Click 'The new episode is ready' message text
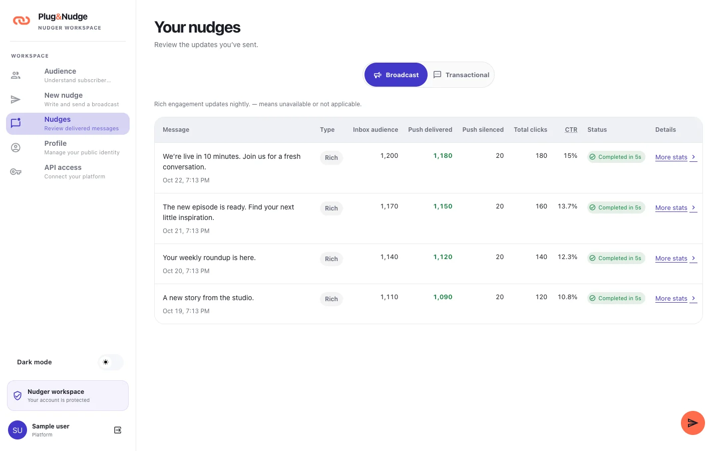This screenshot has height=451, width=721. click(x=229, y=212)
